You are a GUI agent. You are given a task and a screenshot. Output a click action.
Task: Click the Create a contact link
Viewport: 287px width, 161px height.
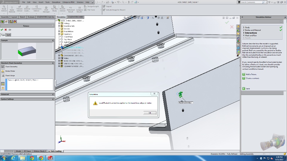point(252,78)
